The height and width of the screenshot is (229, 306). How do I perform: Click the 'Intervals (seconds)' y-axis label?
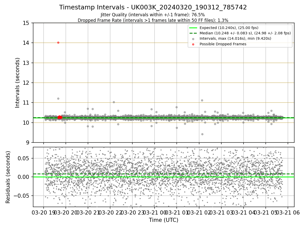tap(17, 82)
